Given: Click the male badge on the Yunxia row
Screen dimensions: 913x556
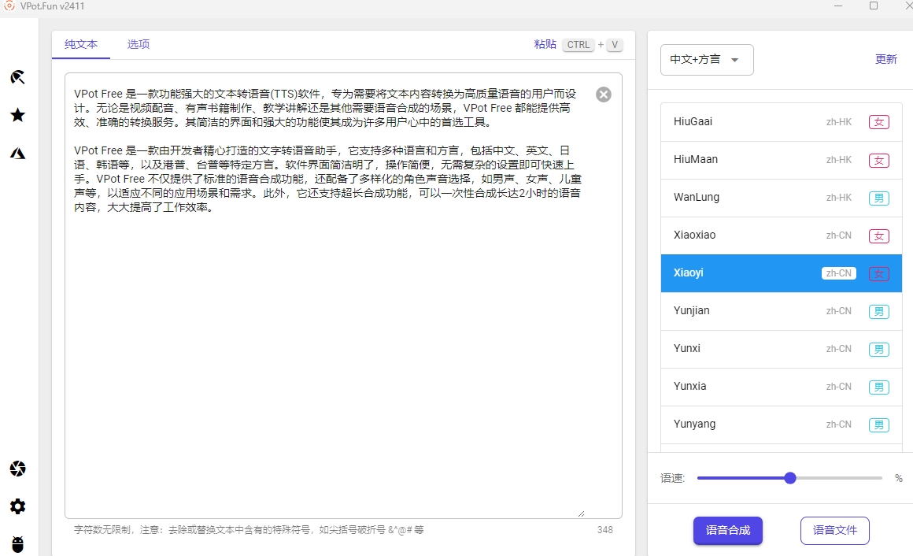Looking at the screenshot, I should pos(878,387).
